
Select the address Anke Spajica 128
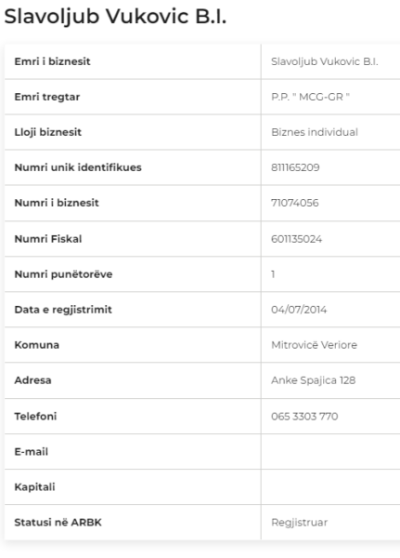coord(314,380)
